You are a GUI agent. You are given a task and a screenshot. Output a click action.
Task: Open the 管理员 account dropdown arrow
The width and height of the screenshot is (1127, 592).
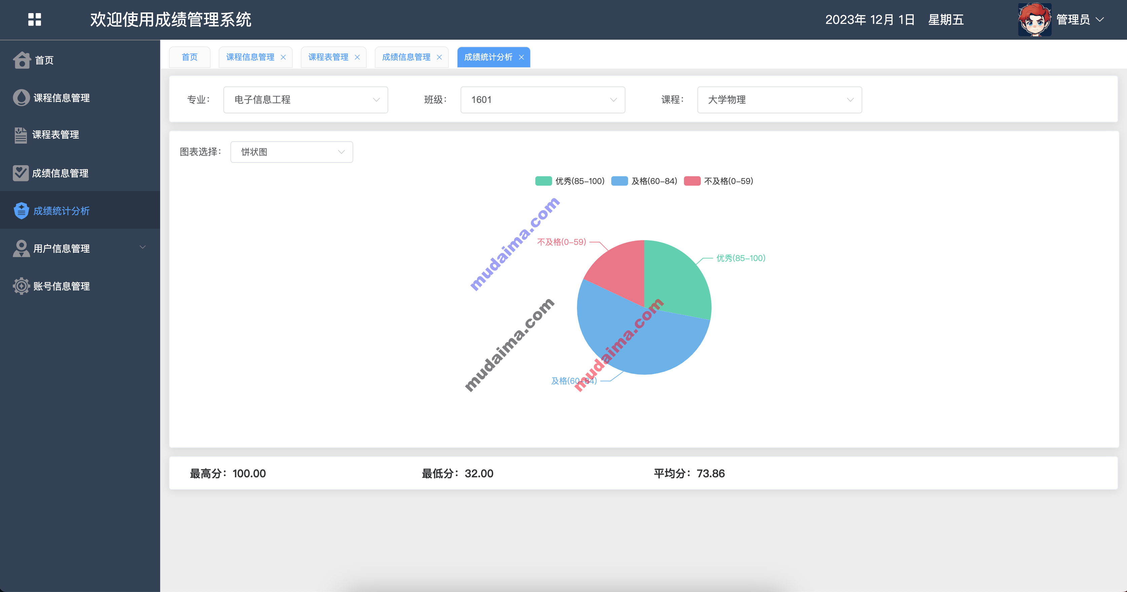point(1099,20)
